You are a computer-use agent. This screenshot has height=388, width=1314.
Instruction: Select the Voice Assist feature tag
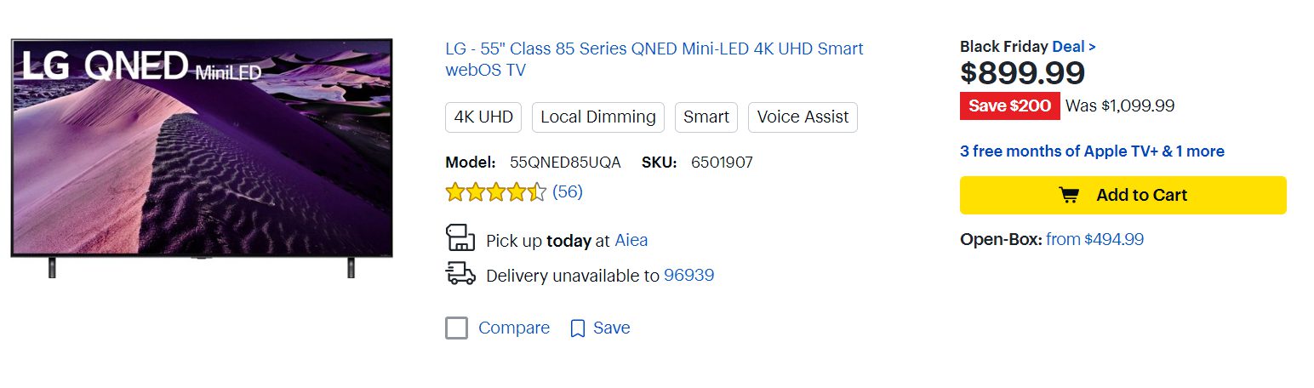(803, 117)
